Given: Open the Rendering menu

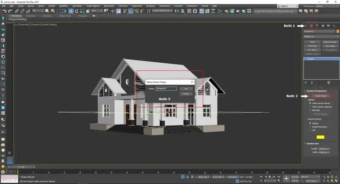Looking at the screenshot, I should (x=109, y=6).
